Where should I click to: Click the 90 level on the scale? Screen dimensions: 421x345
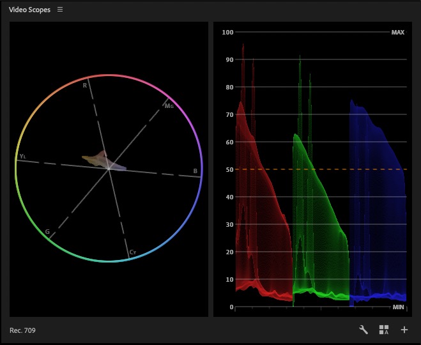coord(229,59)
